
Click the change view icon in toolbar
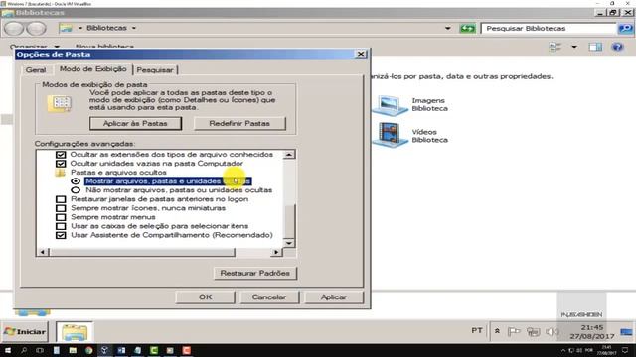coord(555,47)
